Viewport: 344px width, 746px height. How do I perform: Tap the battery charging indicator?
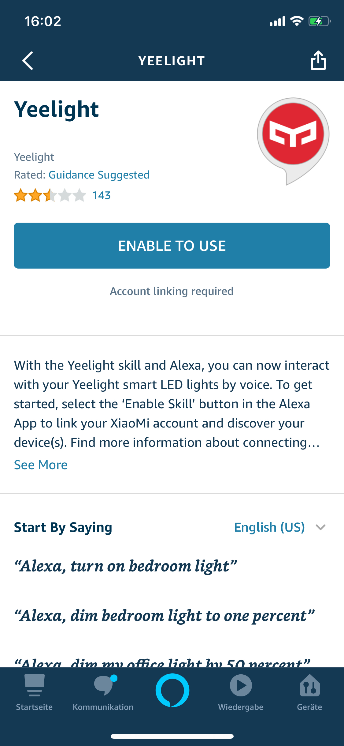coord(320,21)
